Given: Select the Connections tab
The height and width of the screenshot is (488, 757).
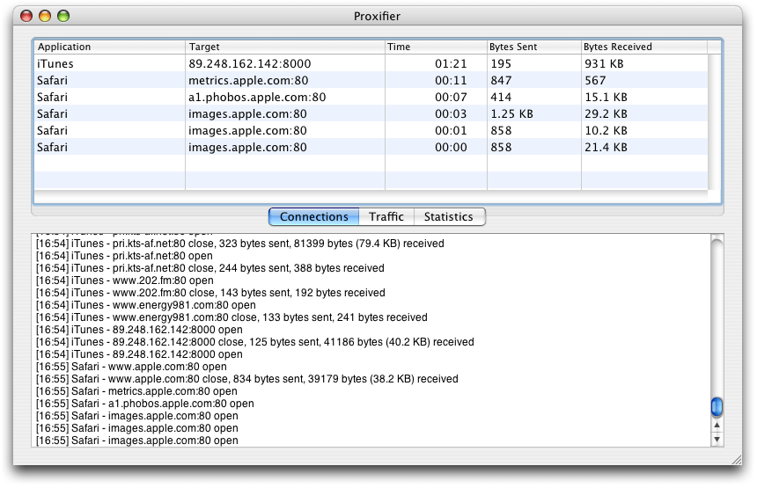Looking at the screenshot, I should [x=313, y=217].
